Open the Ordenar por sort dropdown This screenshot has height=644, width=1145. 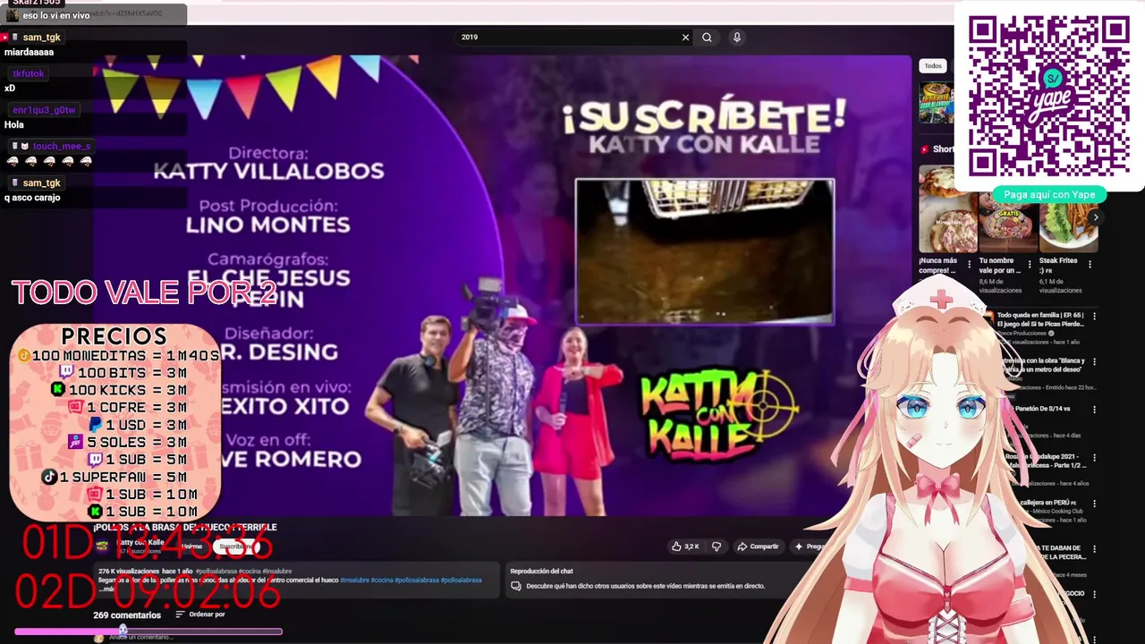click(199, 614)
